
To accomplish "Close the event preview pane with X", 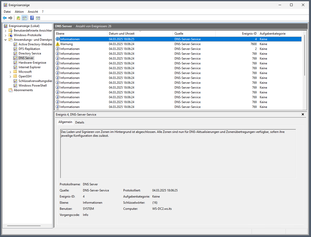I will pyautogui.click(x=303, y=115).
